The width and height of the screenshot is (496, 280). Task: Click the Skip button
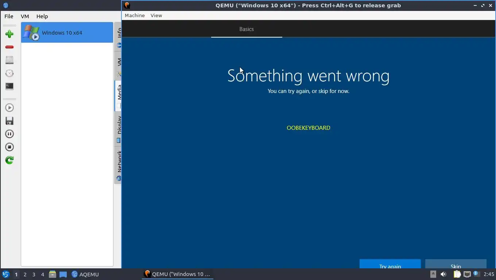[456, 264]
